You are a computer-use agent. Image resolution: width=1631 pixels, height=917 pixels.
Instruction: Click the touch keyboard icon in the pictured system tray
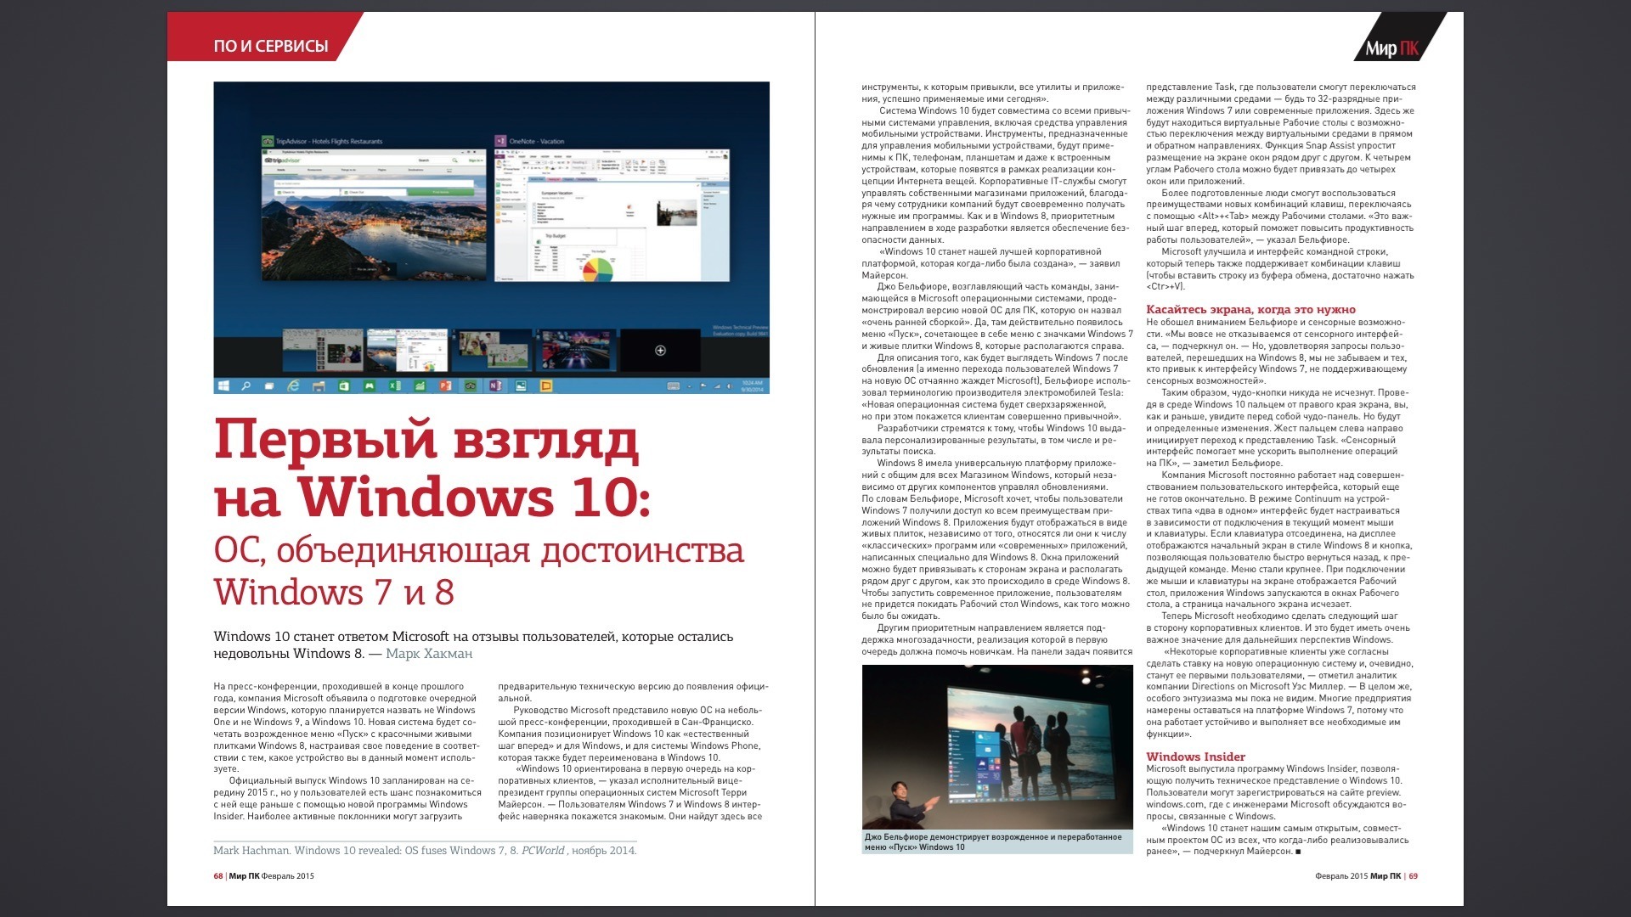click(x=674, y=385)
